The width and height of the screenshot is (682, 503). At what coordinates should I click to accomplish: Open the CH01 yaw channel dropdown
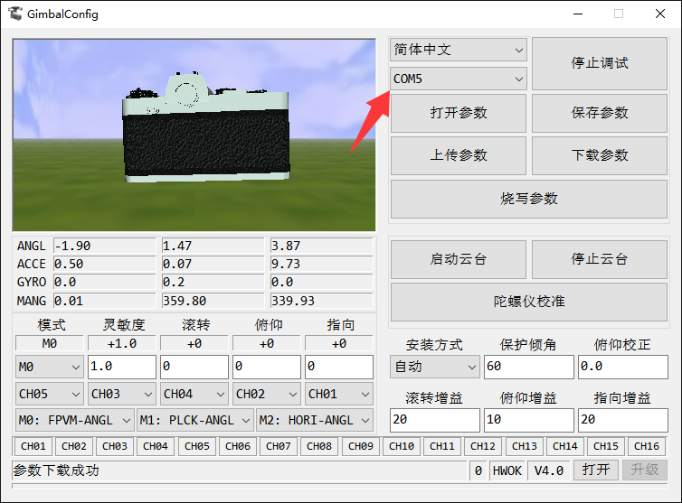tap(339, 394)
